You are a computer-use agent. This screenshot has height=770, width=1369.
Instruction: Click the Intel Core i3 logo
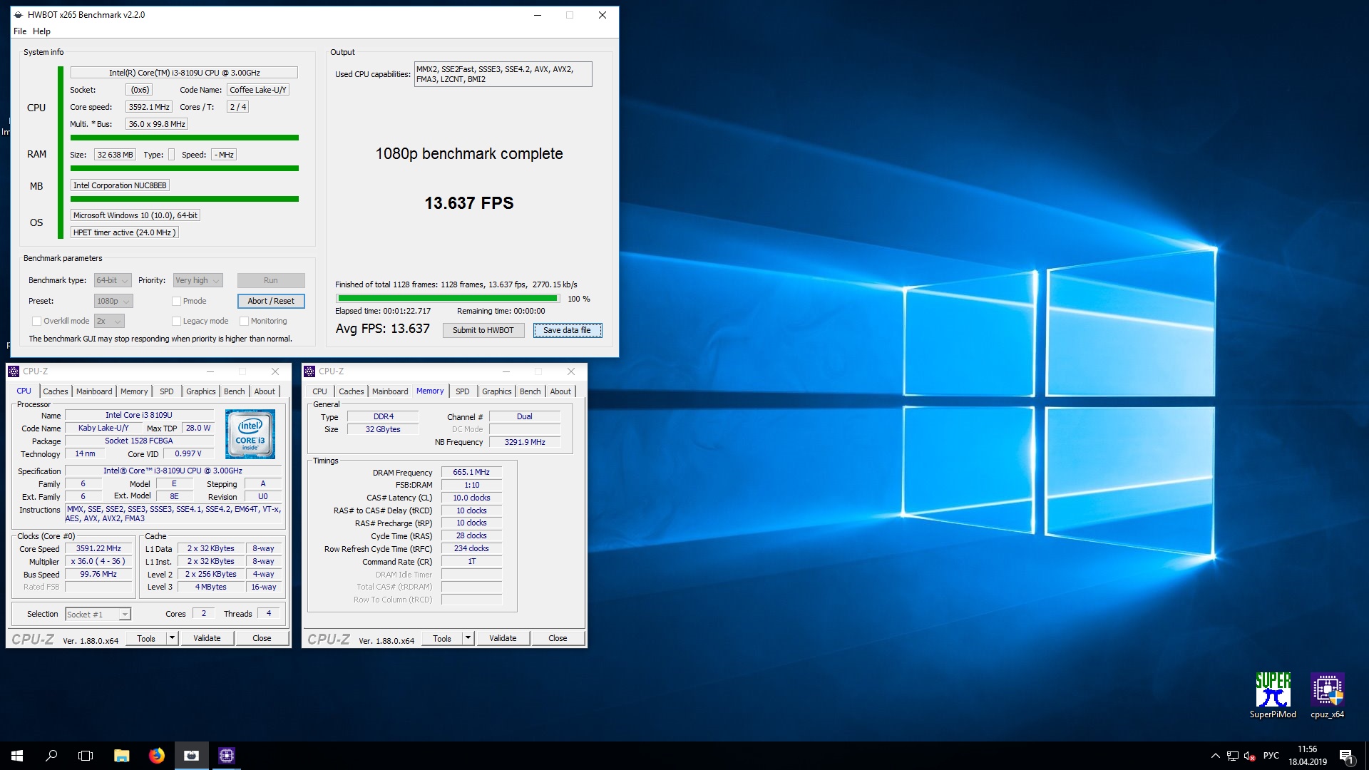point(250,433)
